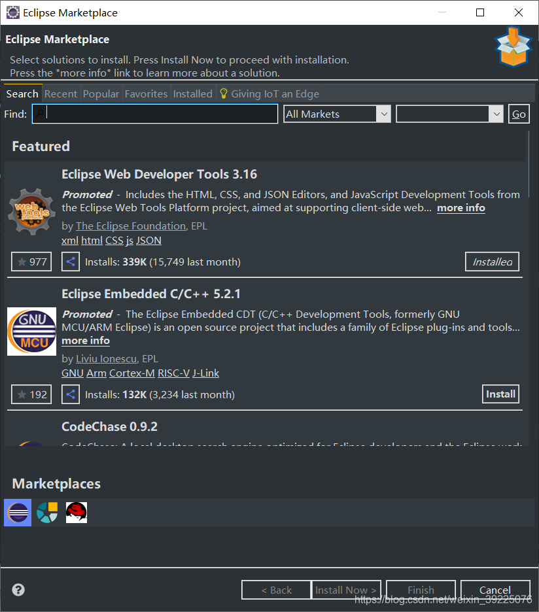Choose the Obeo marketplace catalog icon
Viewport: 539px width, 612px height.
[x=47, y=513]
